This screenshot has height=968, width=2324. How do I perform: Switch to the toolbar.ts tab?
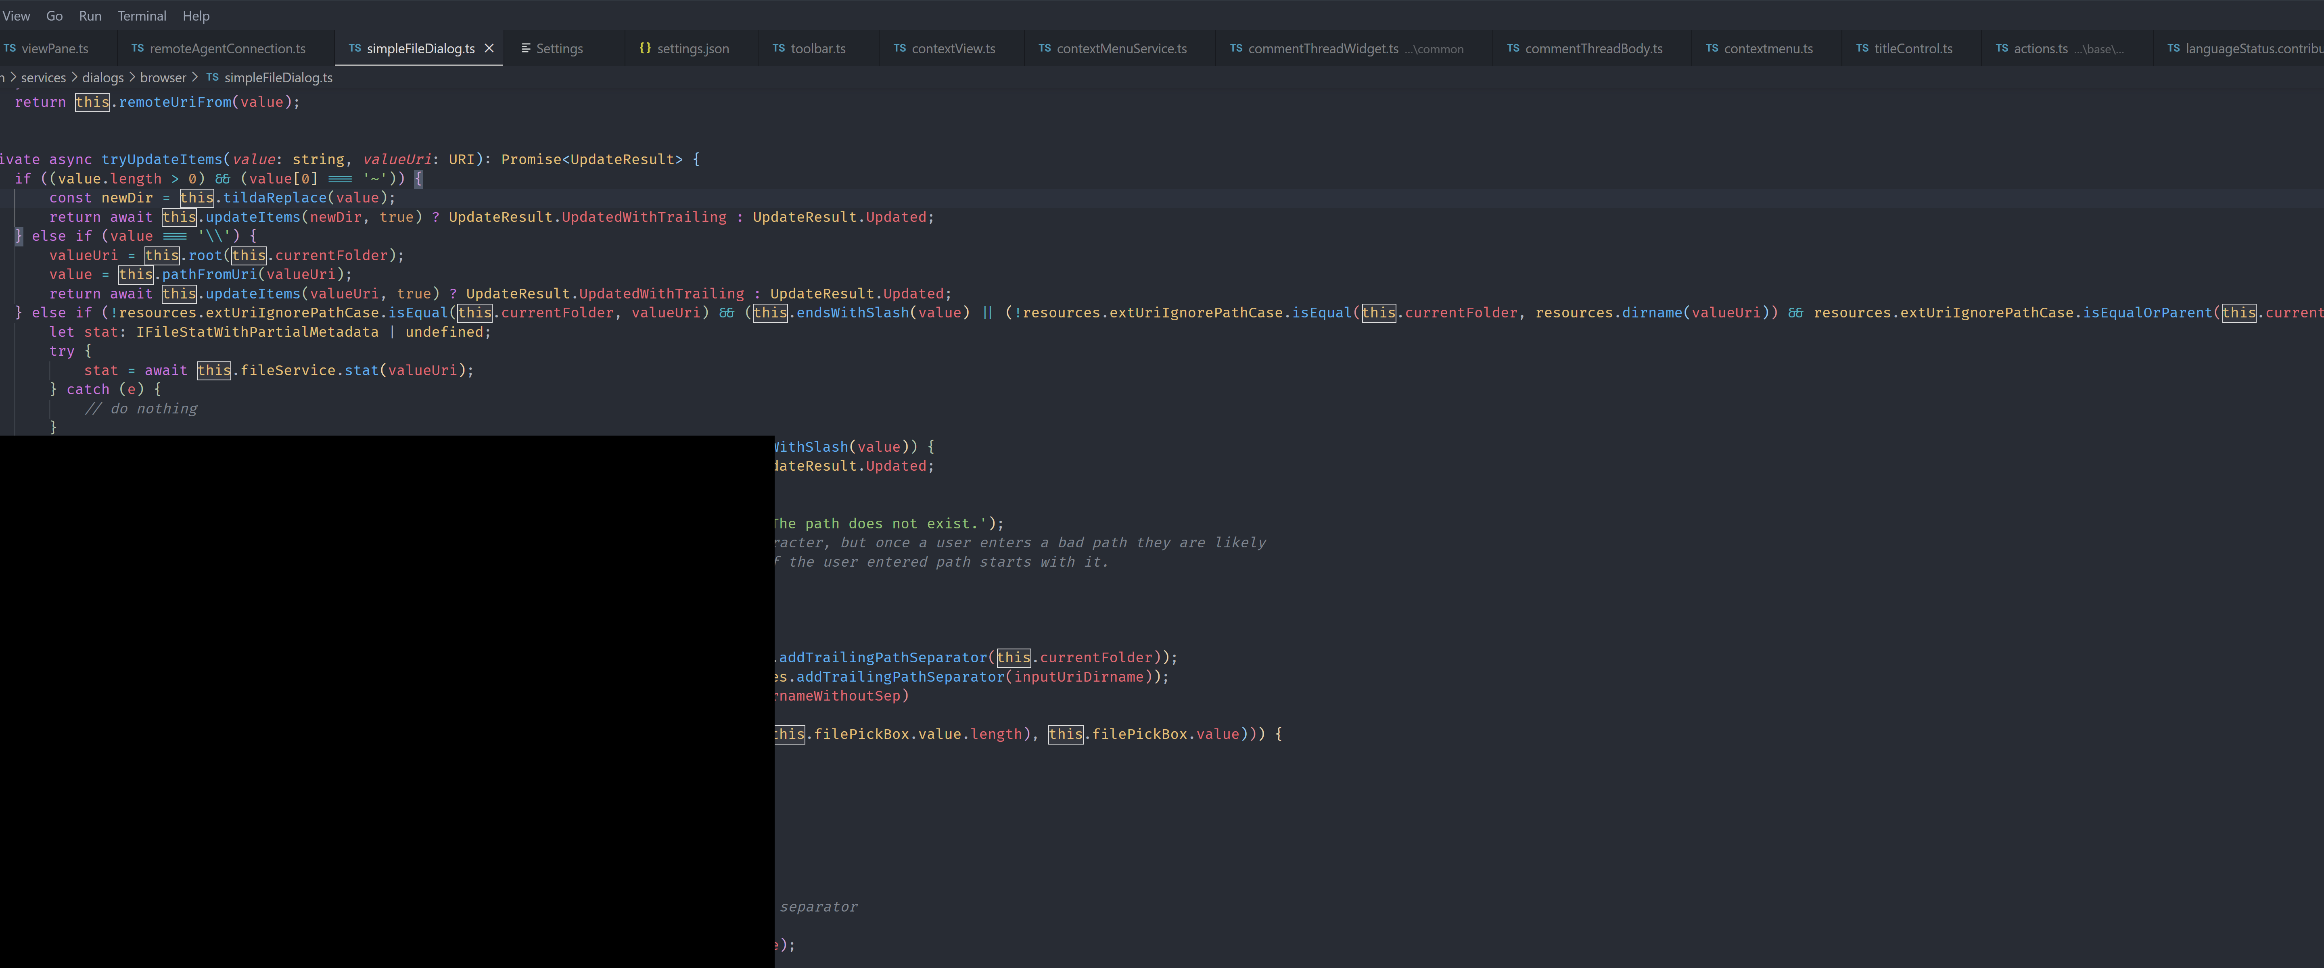click(817, 49)
